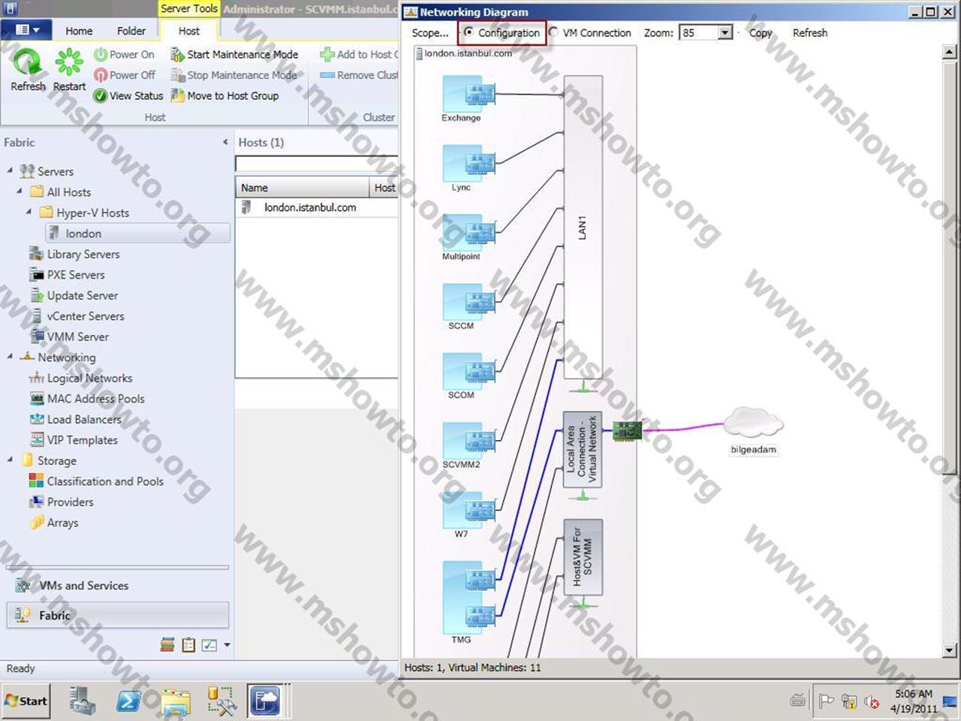Screen dimensions: 961x721
Task: Switch to VMs and Services workspace
Action: pyautogui.click(x=117, y=585)
